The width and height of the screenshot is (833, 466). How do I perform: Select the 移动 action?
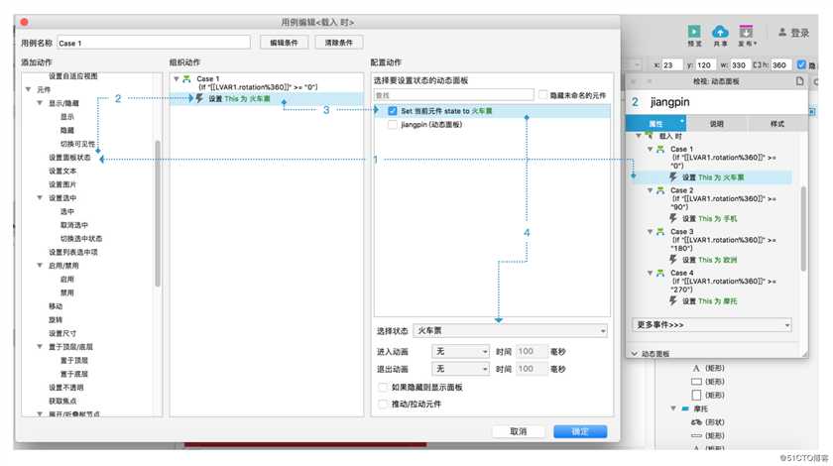pos(56,306)
